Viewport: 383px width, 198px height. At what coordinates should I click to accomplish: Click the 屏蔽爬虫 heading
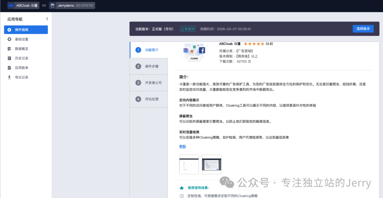[x=185, y=116]
